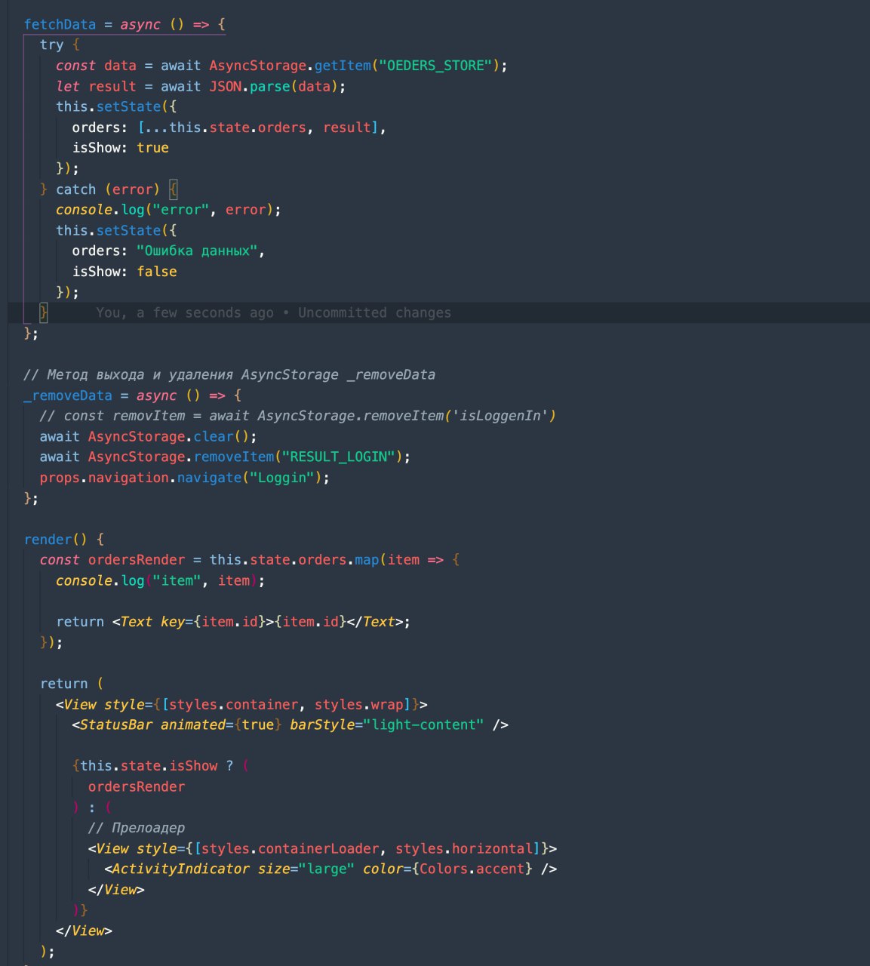Screen dimensions: 870x966
Task: Click the console.log("error", error) statement
Action: 168,210
